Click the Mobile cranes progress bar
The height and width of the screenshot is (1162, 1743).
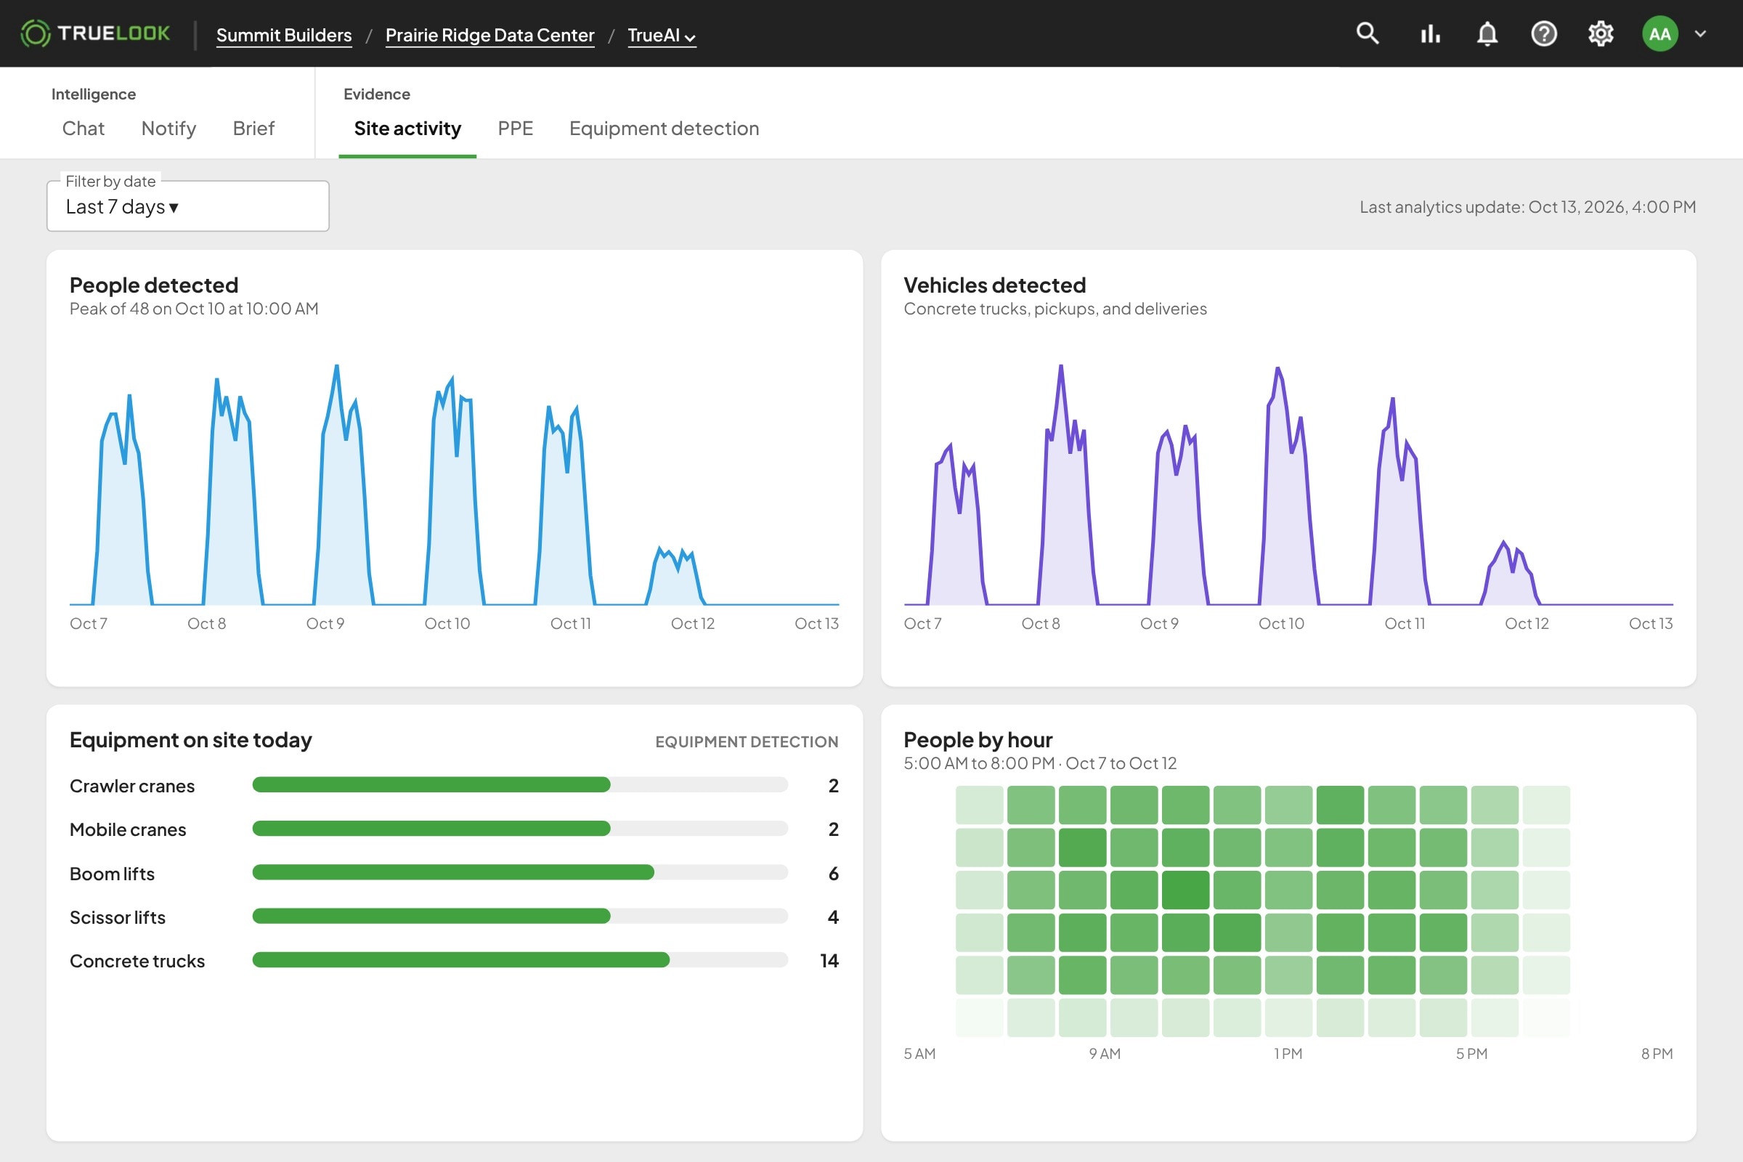(x=519, y=829)
